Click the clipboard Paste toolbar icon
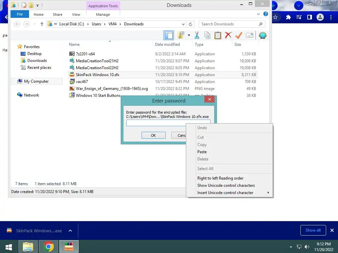The width and height of the screenshot is (338, 253). 218,35
